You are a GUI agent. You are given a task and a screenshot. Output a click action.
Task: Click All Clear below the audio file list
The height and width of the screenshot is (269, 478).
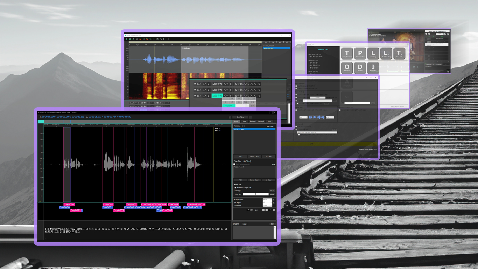point(268,157)
